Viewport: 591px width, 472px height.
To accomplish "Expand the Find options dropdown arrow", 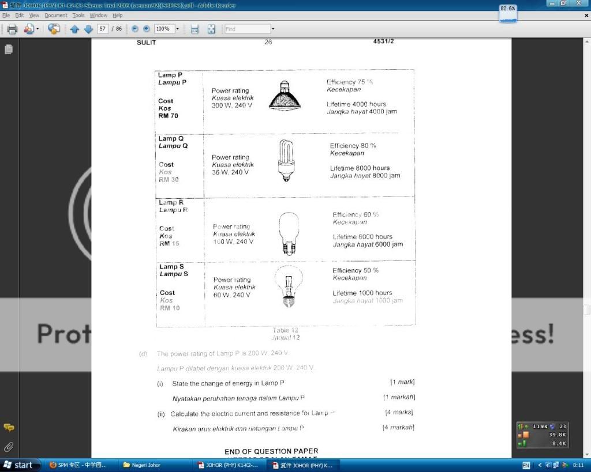I will click(273, 29).
